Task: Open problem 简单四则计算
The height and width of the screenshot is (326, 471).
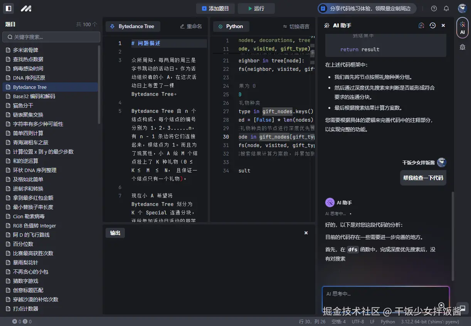Action: tap(50, 133)
